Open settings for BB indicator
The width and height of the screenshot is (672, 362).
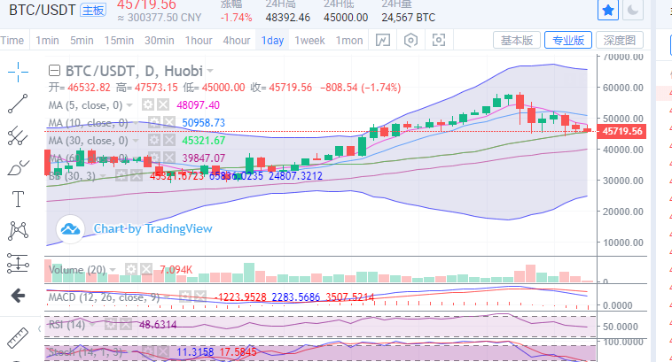pyautogui.click(x=121, y=175)
